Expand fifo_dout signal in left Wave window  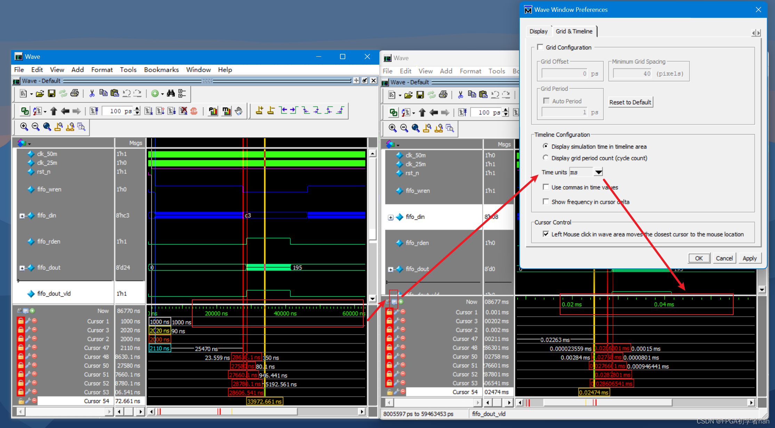pyautogui.click(x=22, y=268)
